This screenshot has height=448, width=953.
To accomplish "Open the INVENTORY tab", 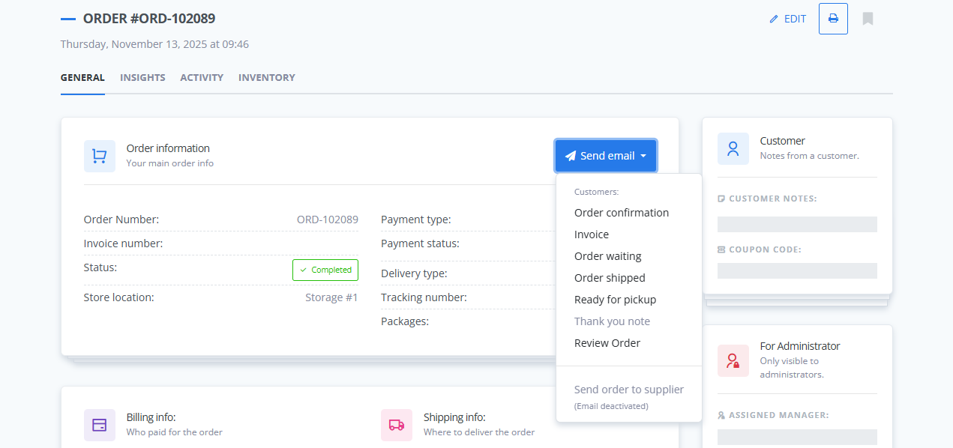I will (x=266, y=77).
